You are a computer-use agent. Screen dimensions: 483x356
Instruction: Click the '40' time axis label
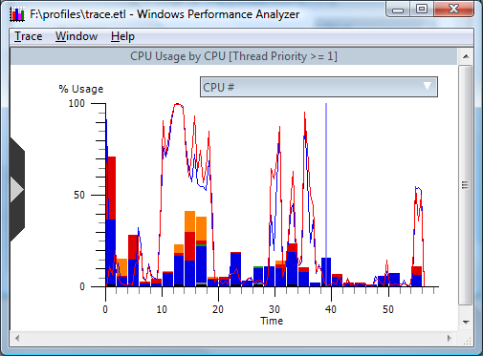click(331, 309)
